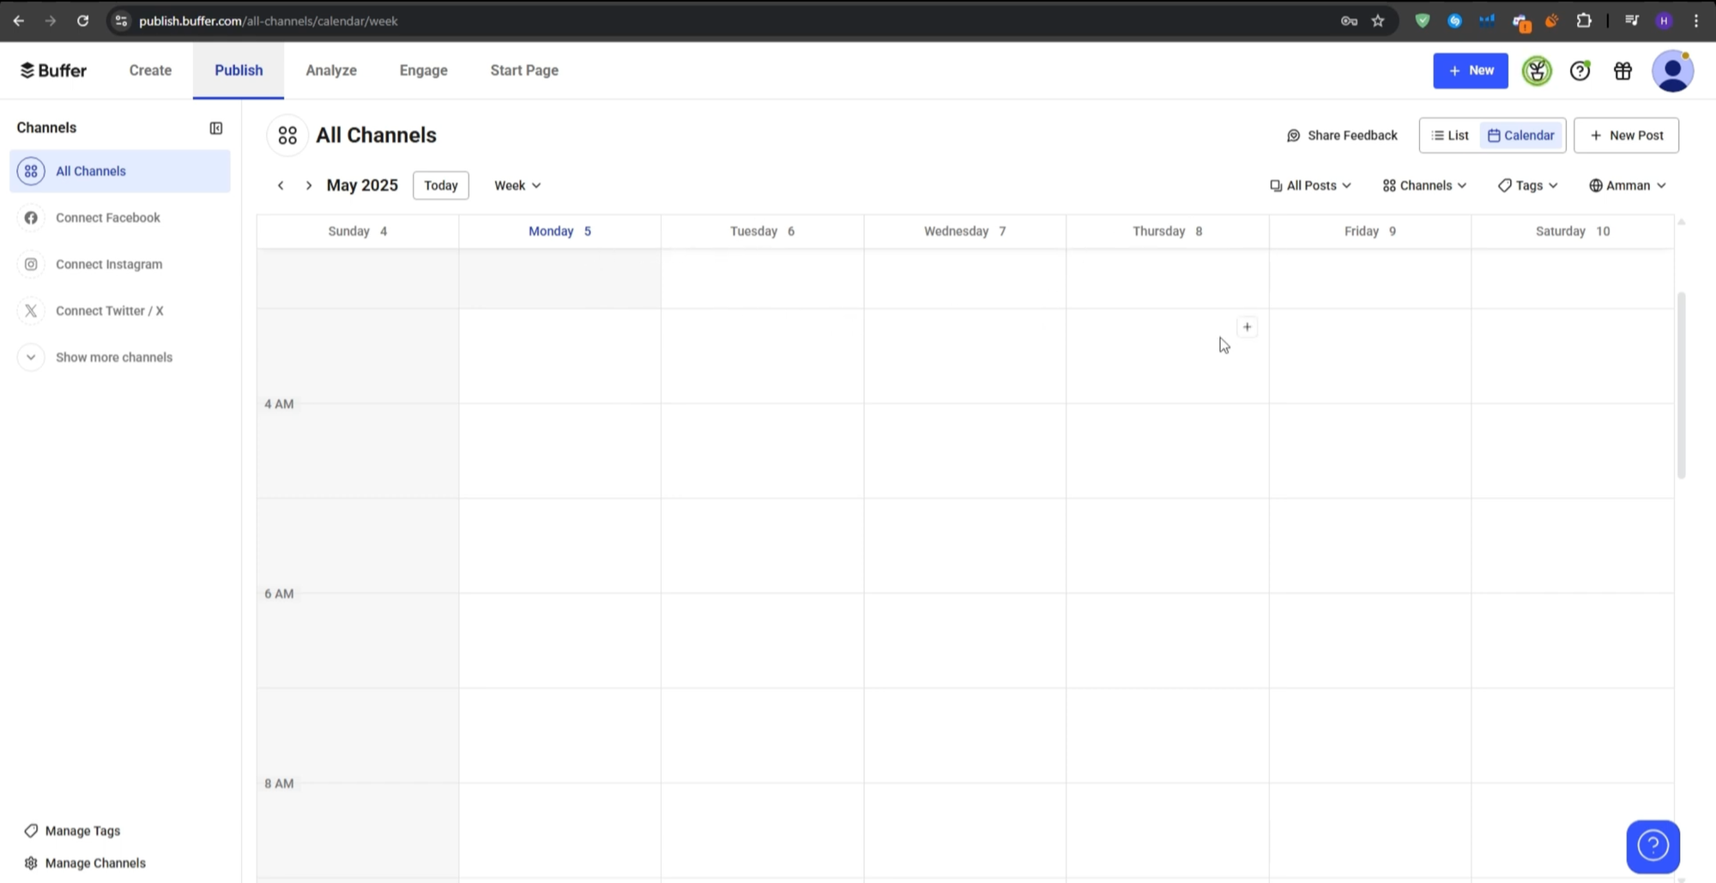Viewport: 1716px width, 883px height.
Task: Open the Week view dropdown
Action: [517, 185]
